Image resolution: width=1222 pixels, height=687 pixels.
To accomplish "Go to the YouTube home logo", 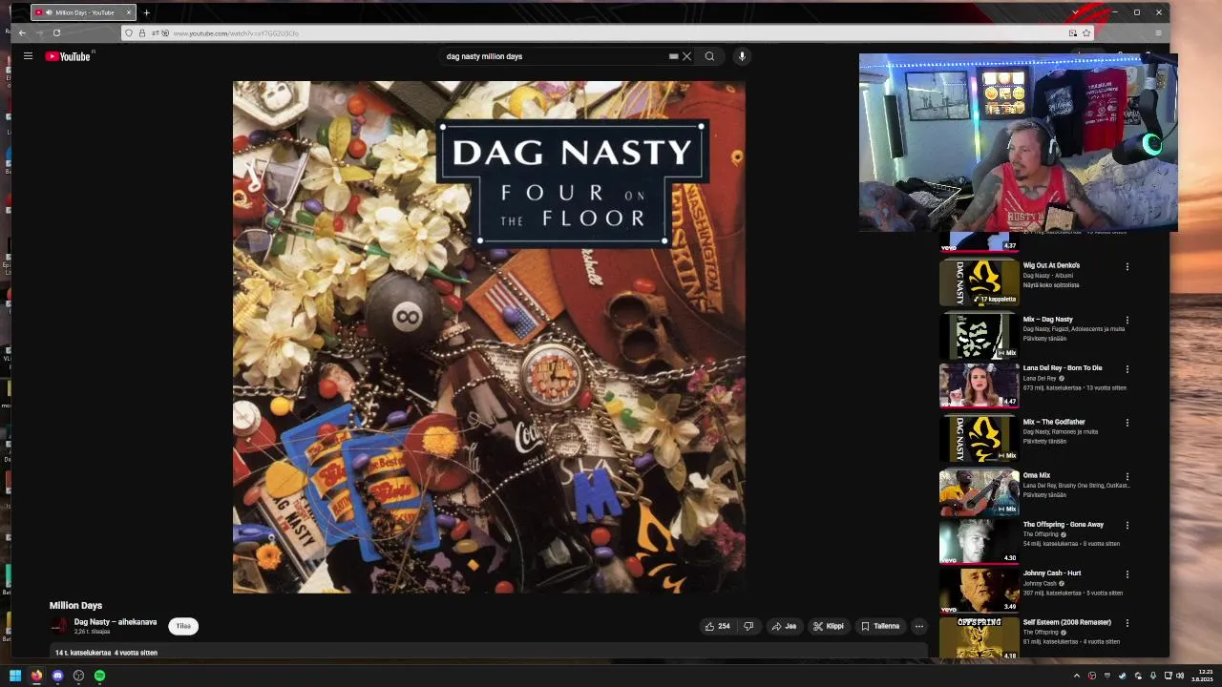I will coord(68,56).
